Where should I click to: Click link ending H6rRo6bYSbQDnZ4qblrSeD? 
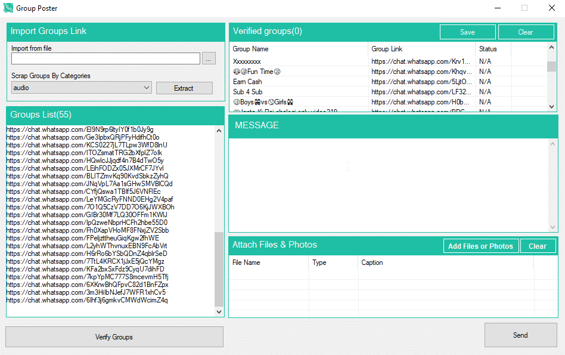coord(87,254)
